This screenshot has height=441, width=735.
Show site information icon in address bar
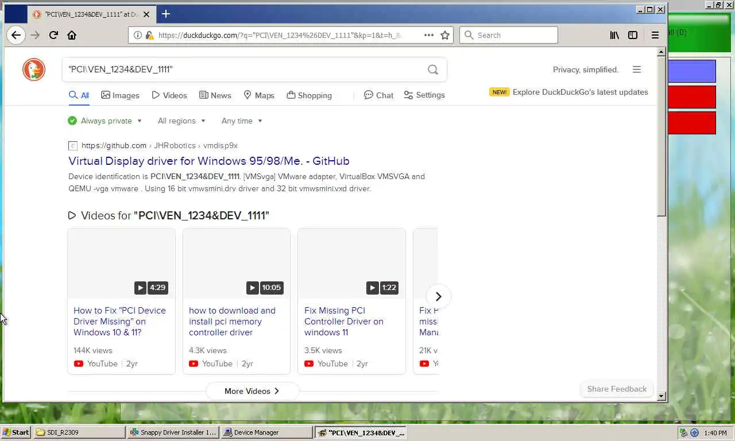[x=137, y=35]
